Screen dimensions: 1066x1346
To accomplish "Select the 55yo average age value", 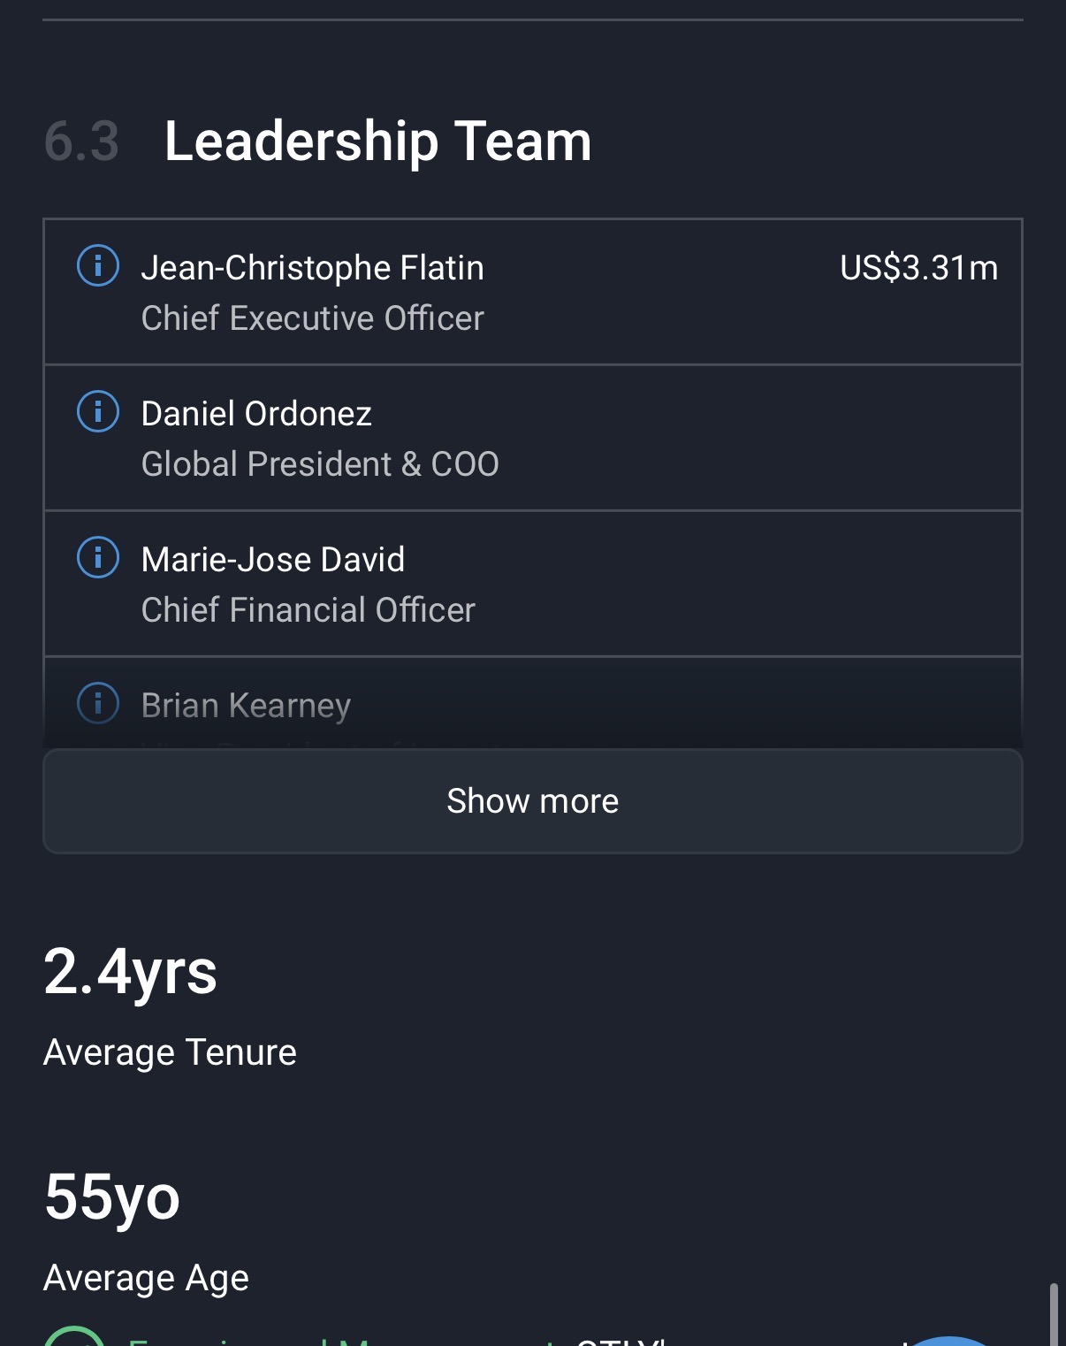I will (x=112, y=1197).
